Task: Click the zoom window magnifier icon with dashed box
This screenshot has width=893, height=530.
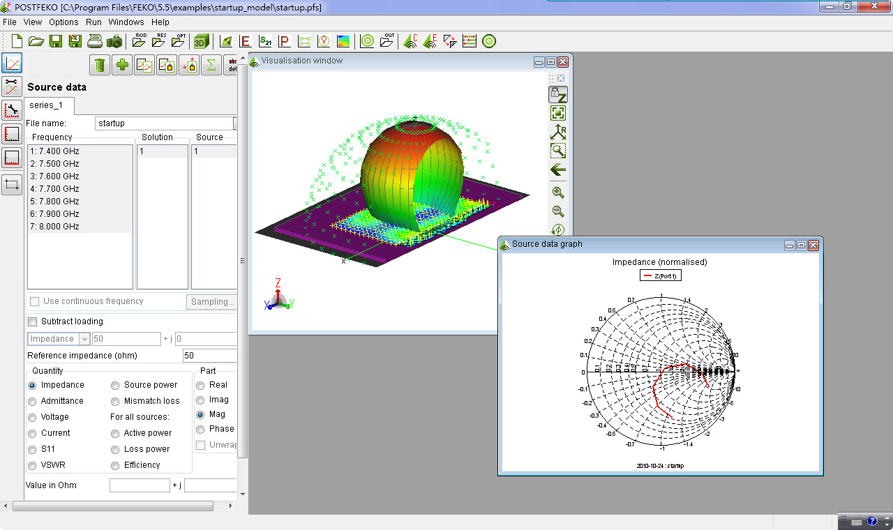Action: tap(558, 151)
